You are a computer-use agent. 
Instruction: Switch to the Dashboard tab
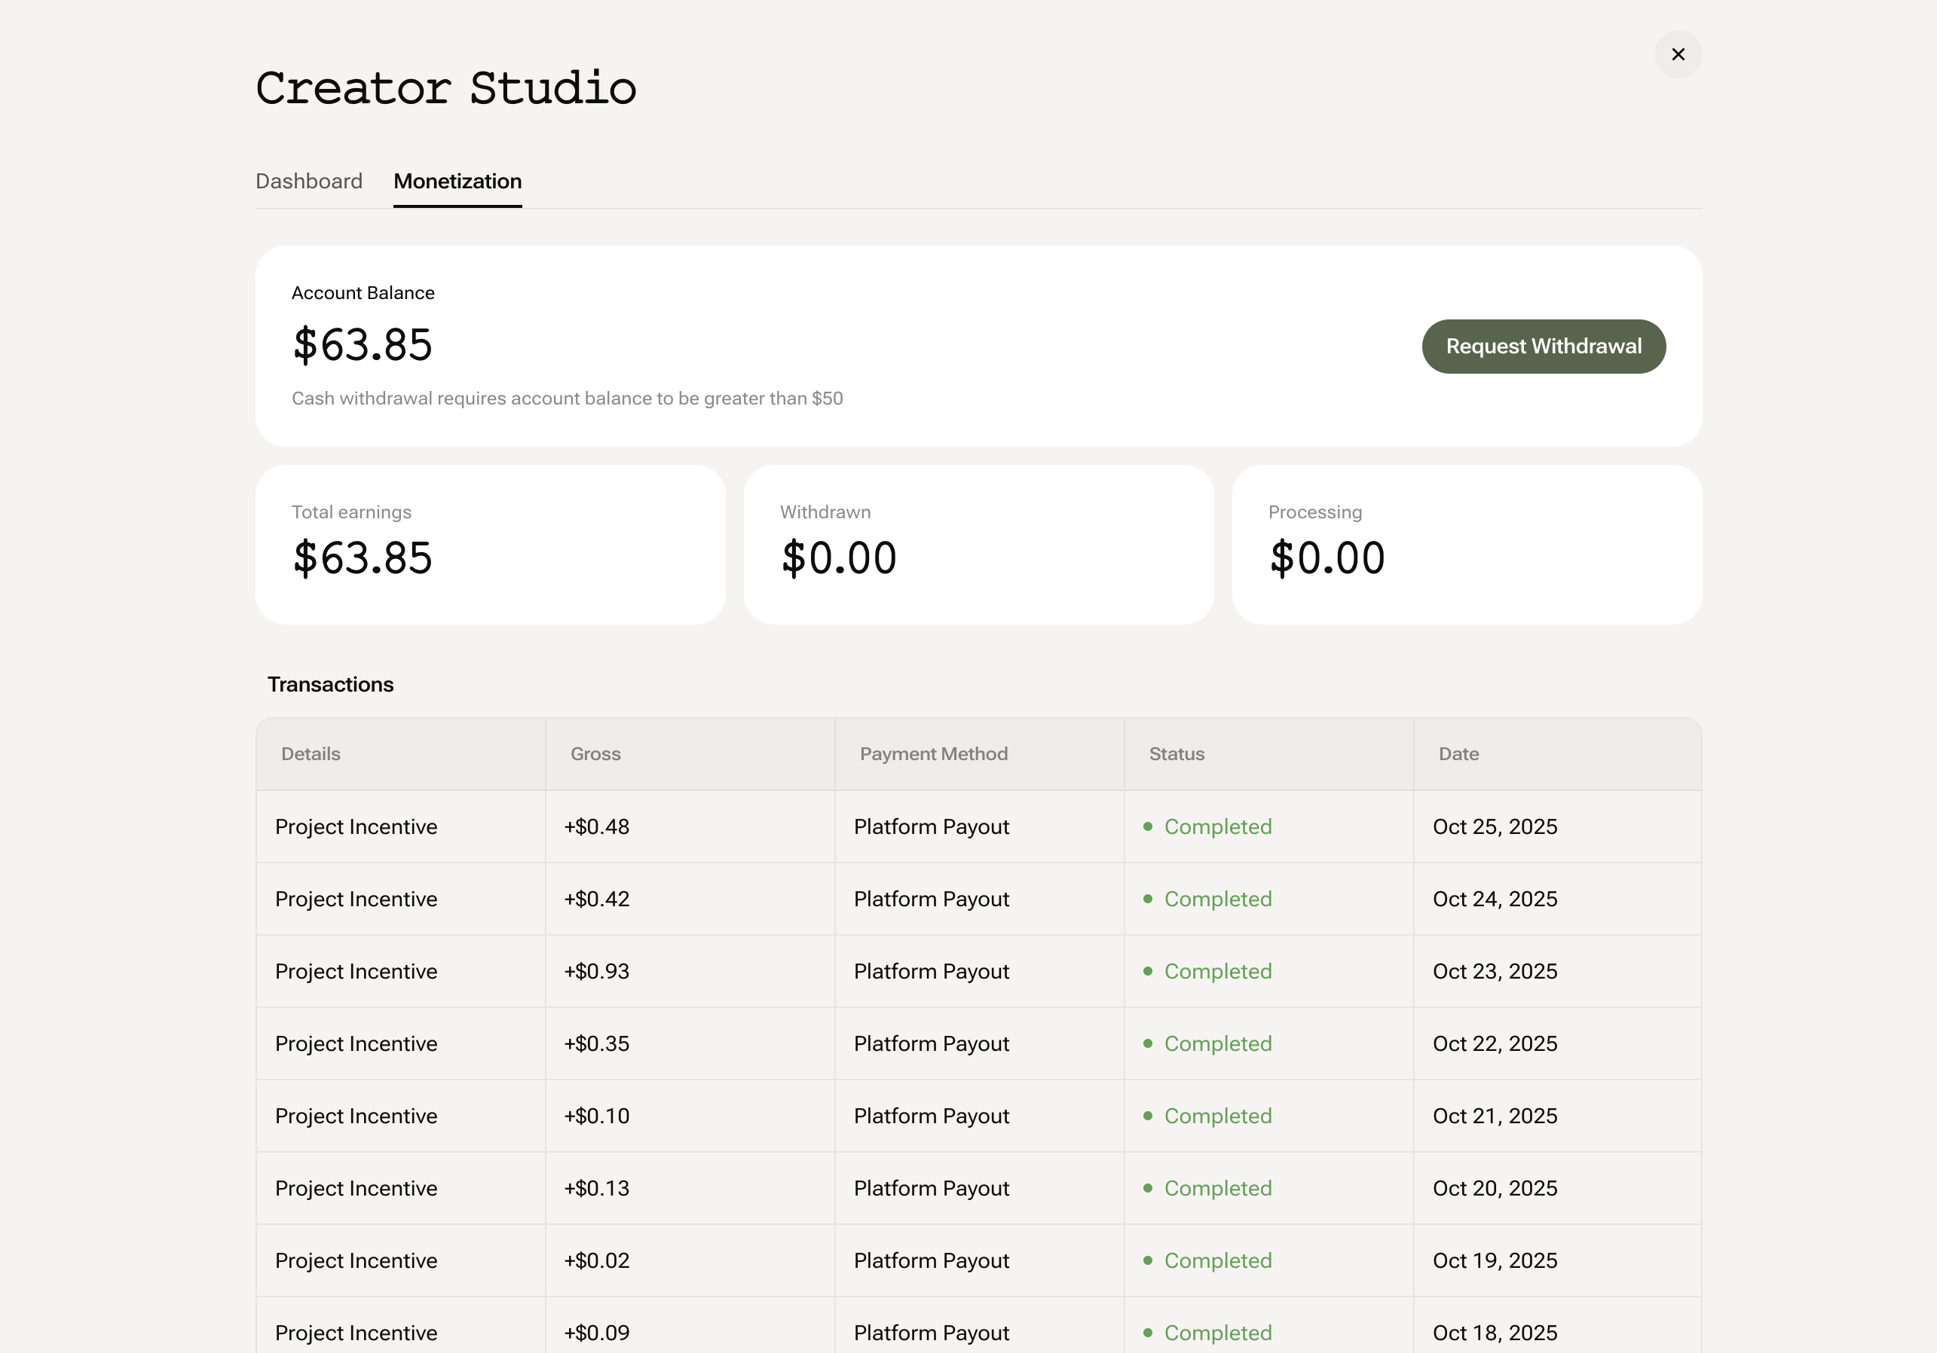pyautogui.click(x=309, y=182)
